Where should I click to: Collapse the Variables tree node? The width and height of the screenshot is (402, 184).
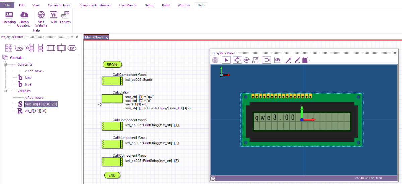coord(5,91)
